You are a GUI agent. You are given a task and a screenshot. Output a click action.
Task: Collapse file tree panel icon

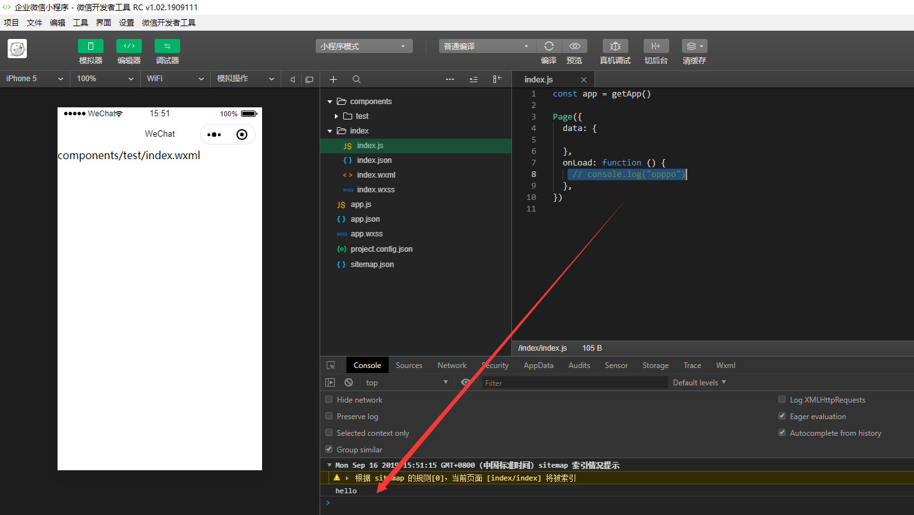pos(497,79)
